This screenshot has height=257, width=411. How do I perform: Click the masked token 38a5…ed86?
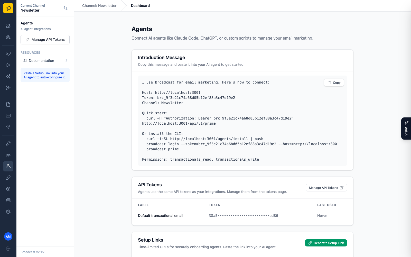point(243,216)
